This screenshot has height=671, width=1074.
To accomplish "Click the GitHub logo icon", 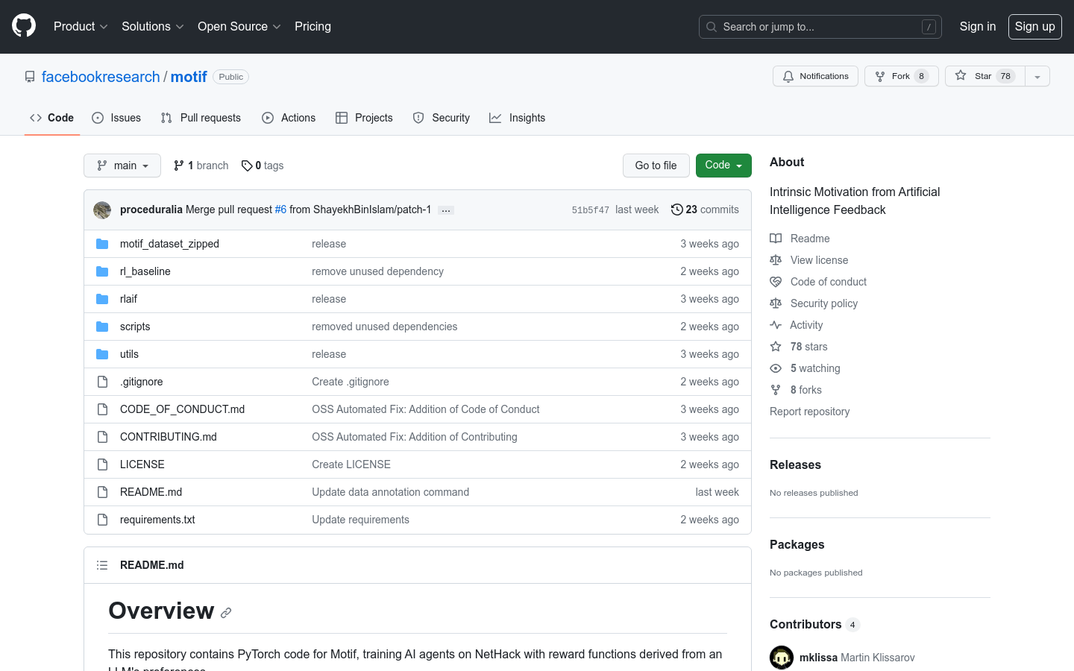I will [24, 26].
